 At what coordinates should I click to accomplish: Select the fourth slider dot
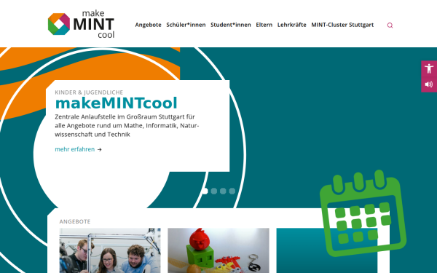click(232, 191)
